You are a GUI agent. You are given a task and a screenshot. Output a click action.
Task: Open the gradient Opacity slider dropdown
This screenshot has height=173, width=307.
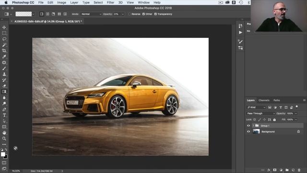pos(123,14)
